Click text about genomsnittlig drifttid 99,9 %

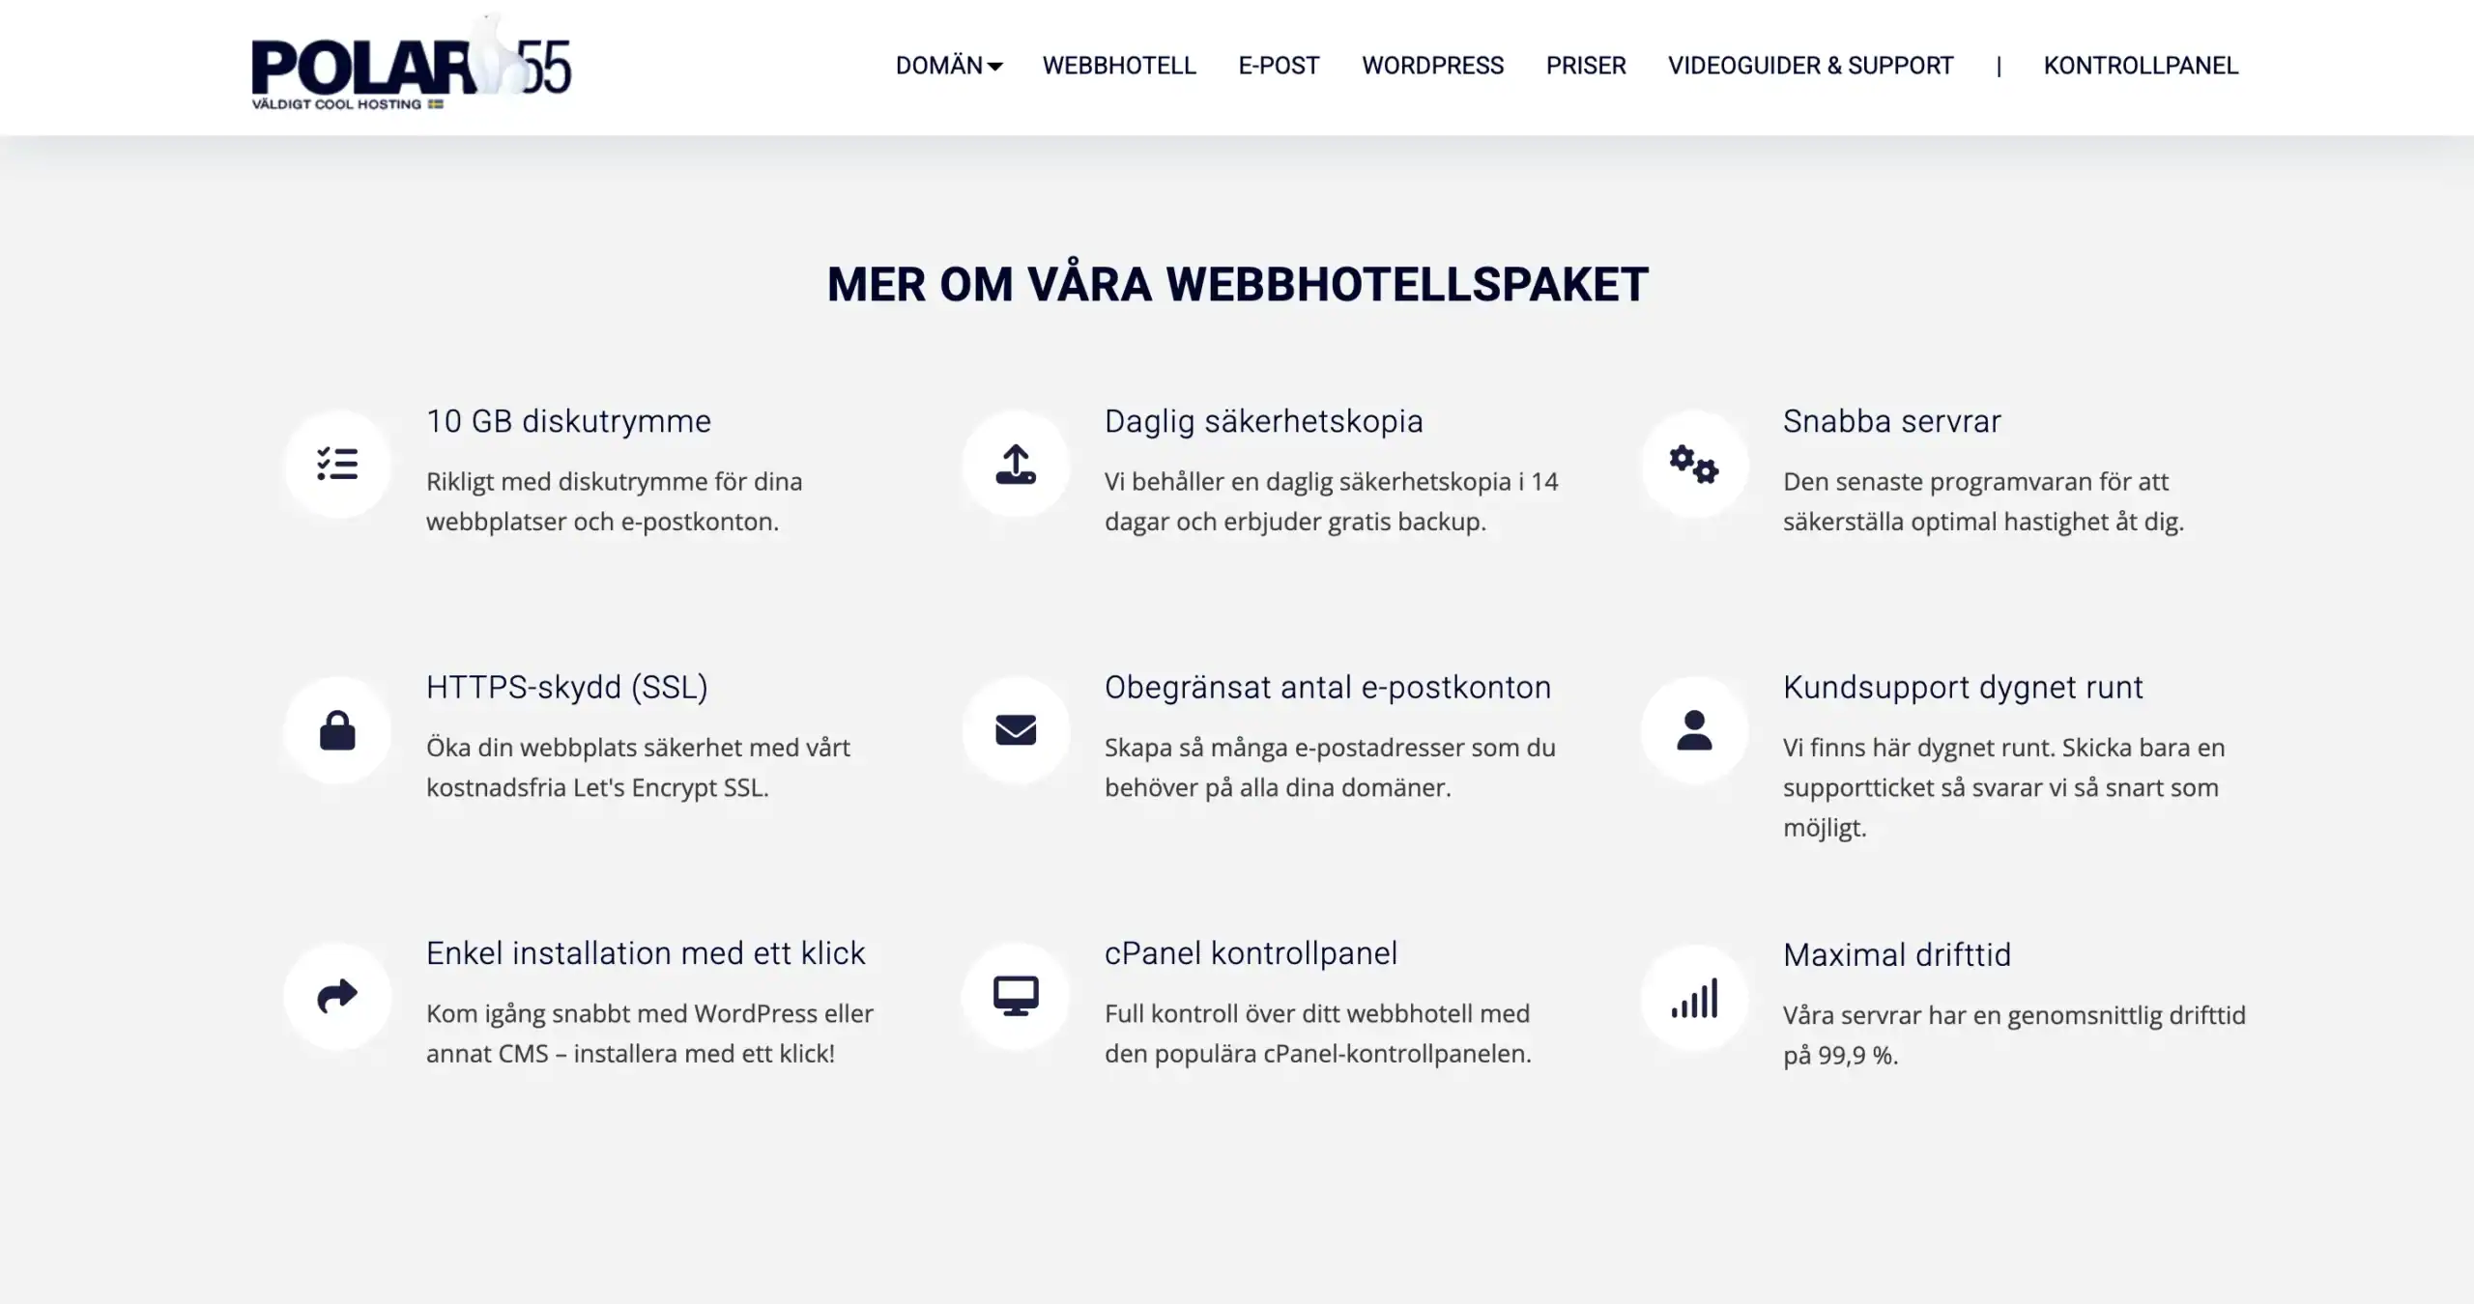click(x=2014, y=1035)
